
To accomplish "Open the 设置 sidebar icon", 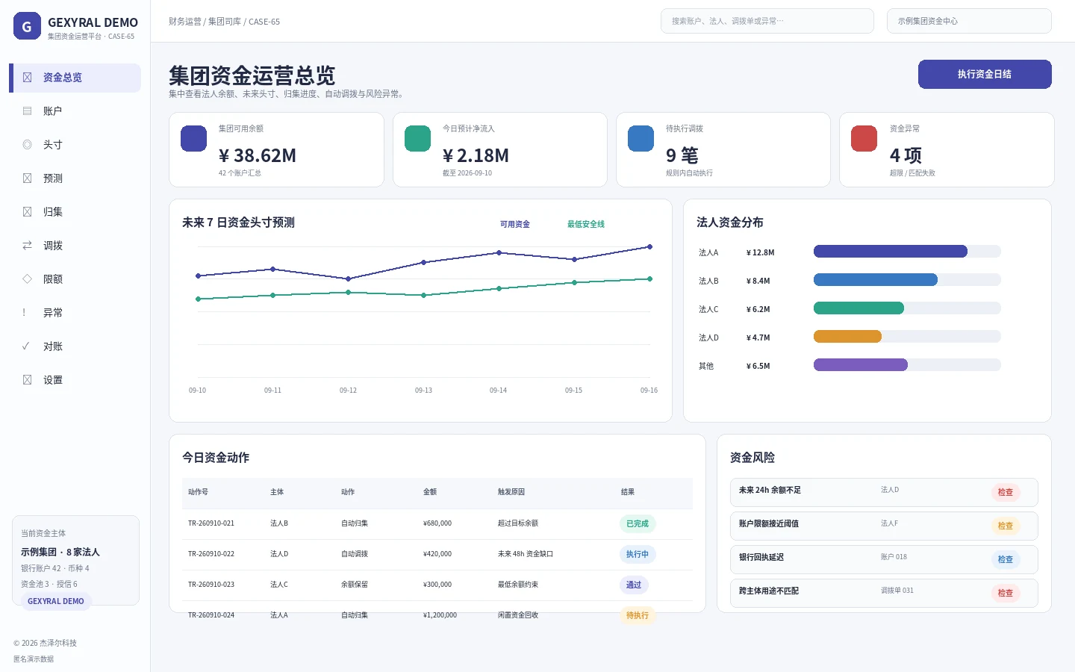I will coord(27,380).
